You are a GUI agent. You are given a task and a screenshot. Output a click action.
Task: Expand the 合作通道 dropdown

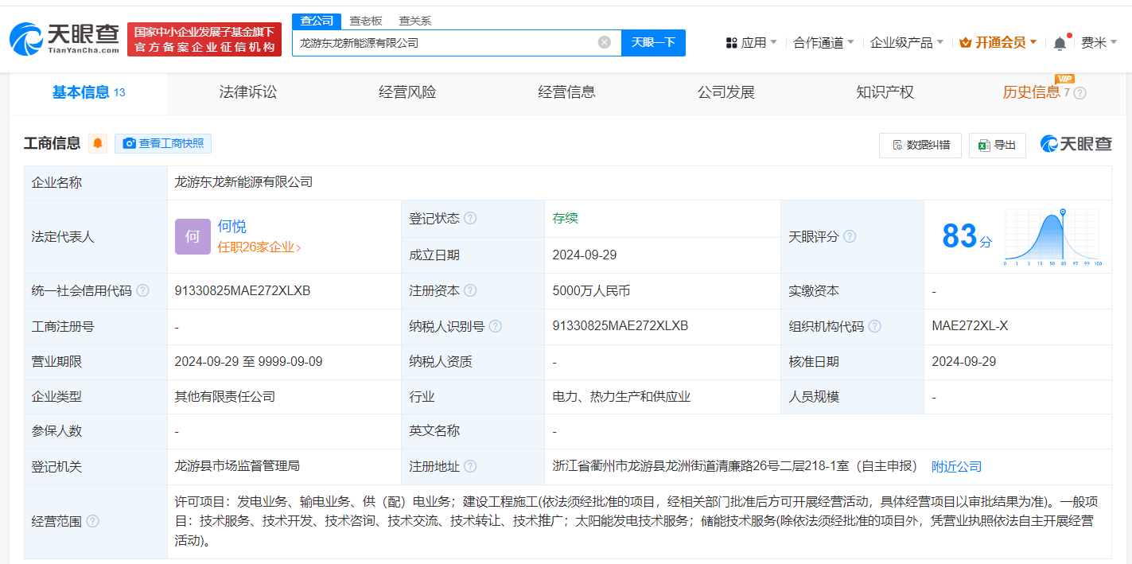823,43
